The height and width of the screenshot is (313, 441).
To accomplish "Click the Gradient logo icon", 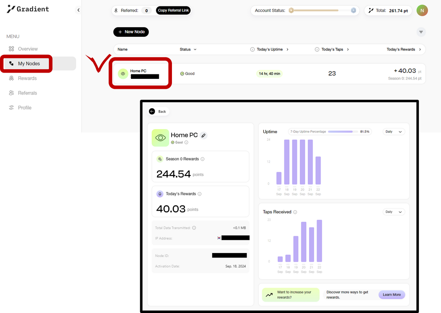I will 11,9.
